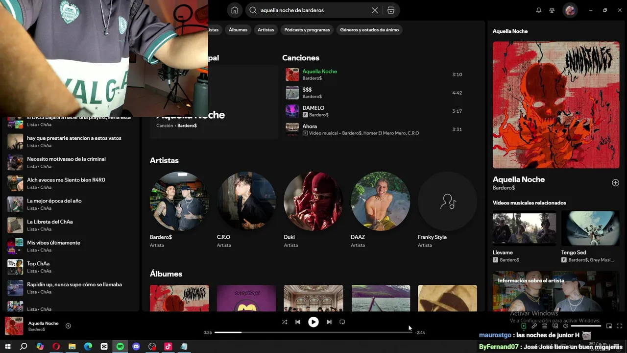Viewport: 627px width, 353px height.
Task: Click into the search field with 'aquella noche de barderos'
Action: click(x=313, y=10)
